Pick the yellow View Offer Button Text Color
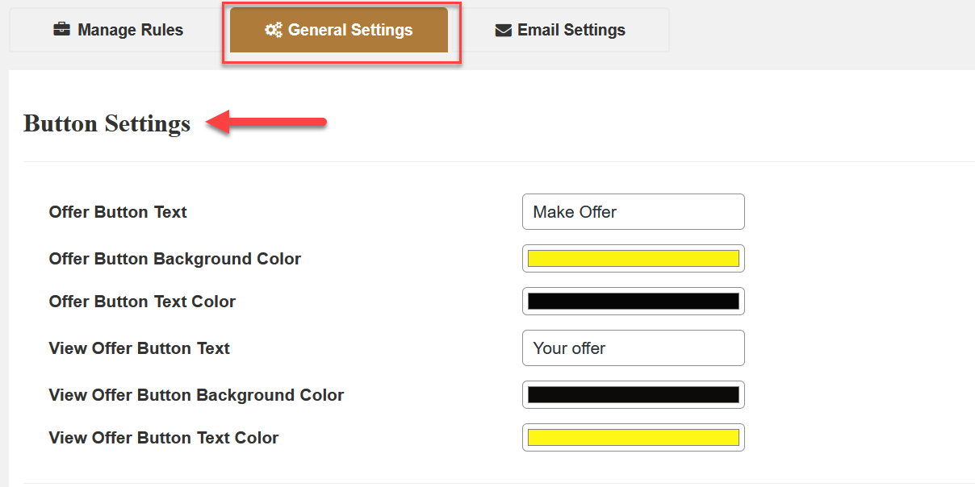The image size is (975, 487). [x=633, y=438]
